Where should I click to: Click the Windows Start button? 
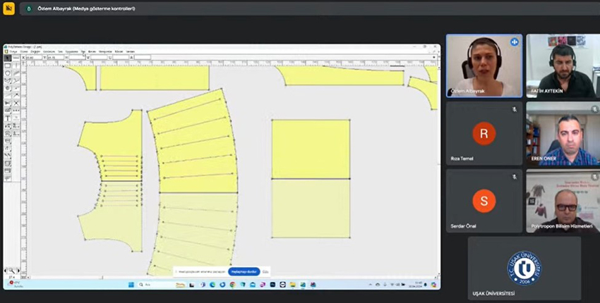131,285
